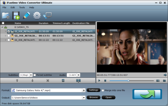The image size is (168, 106).
Task: Click the destination file of 00:13:51 row
Action: pyautogui.click(x=83, y=36)
